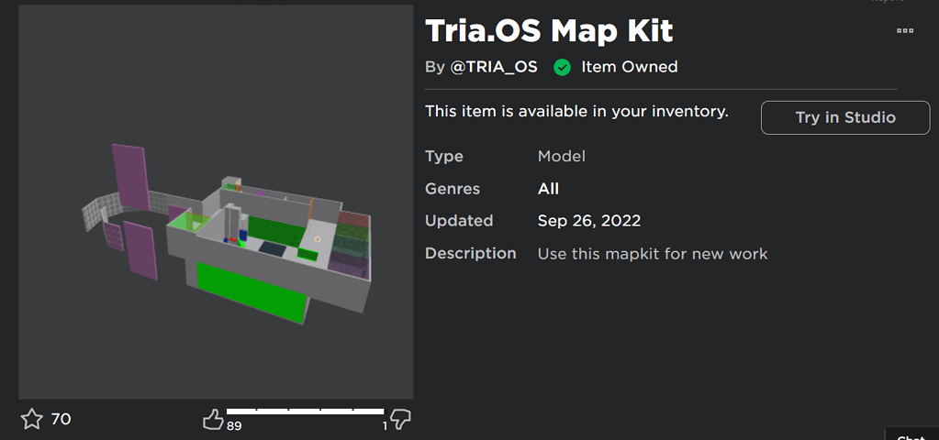Click the inventory availability message
This screenshot has width=939, height=440.
(x=576, y=112)
